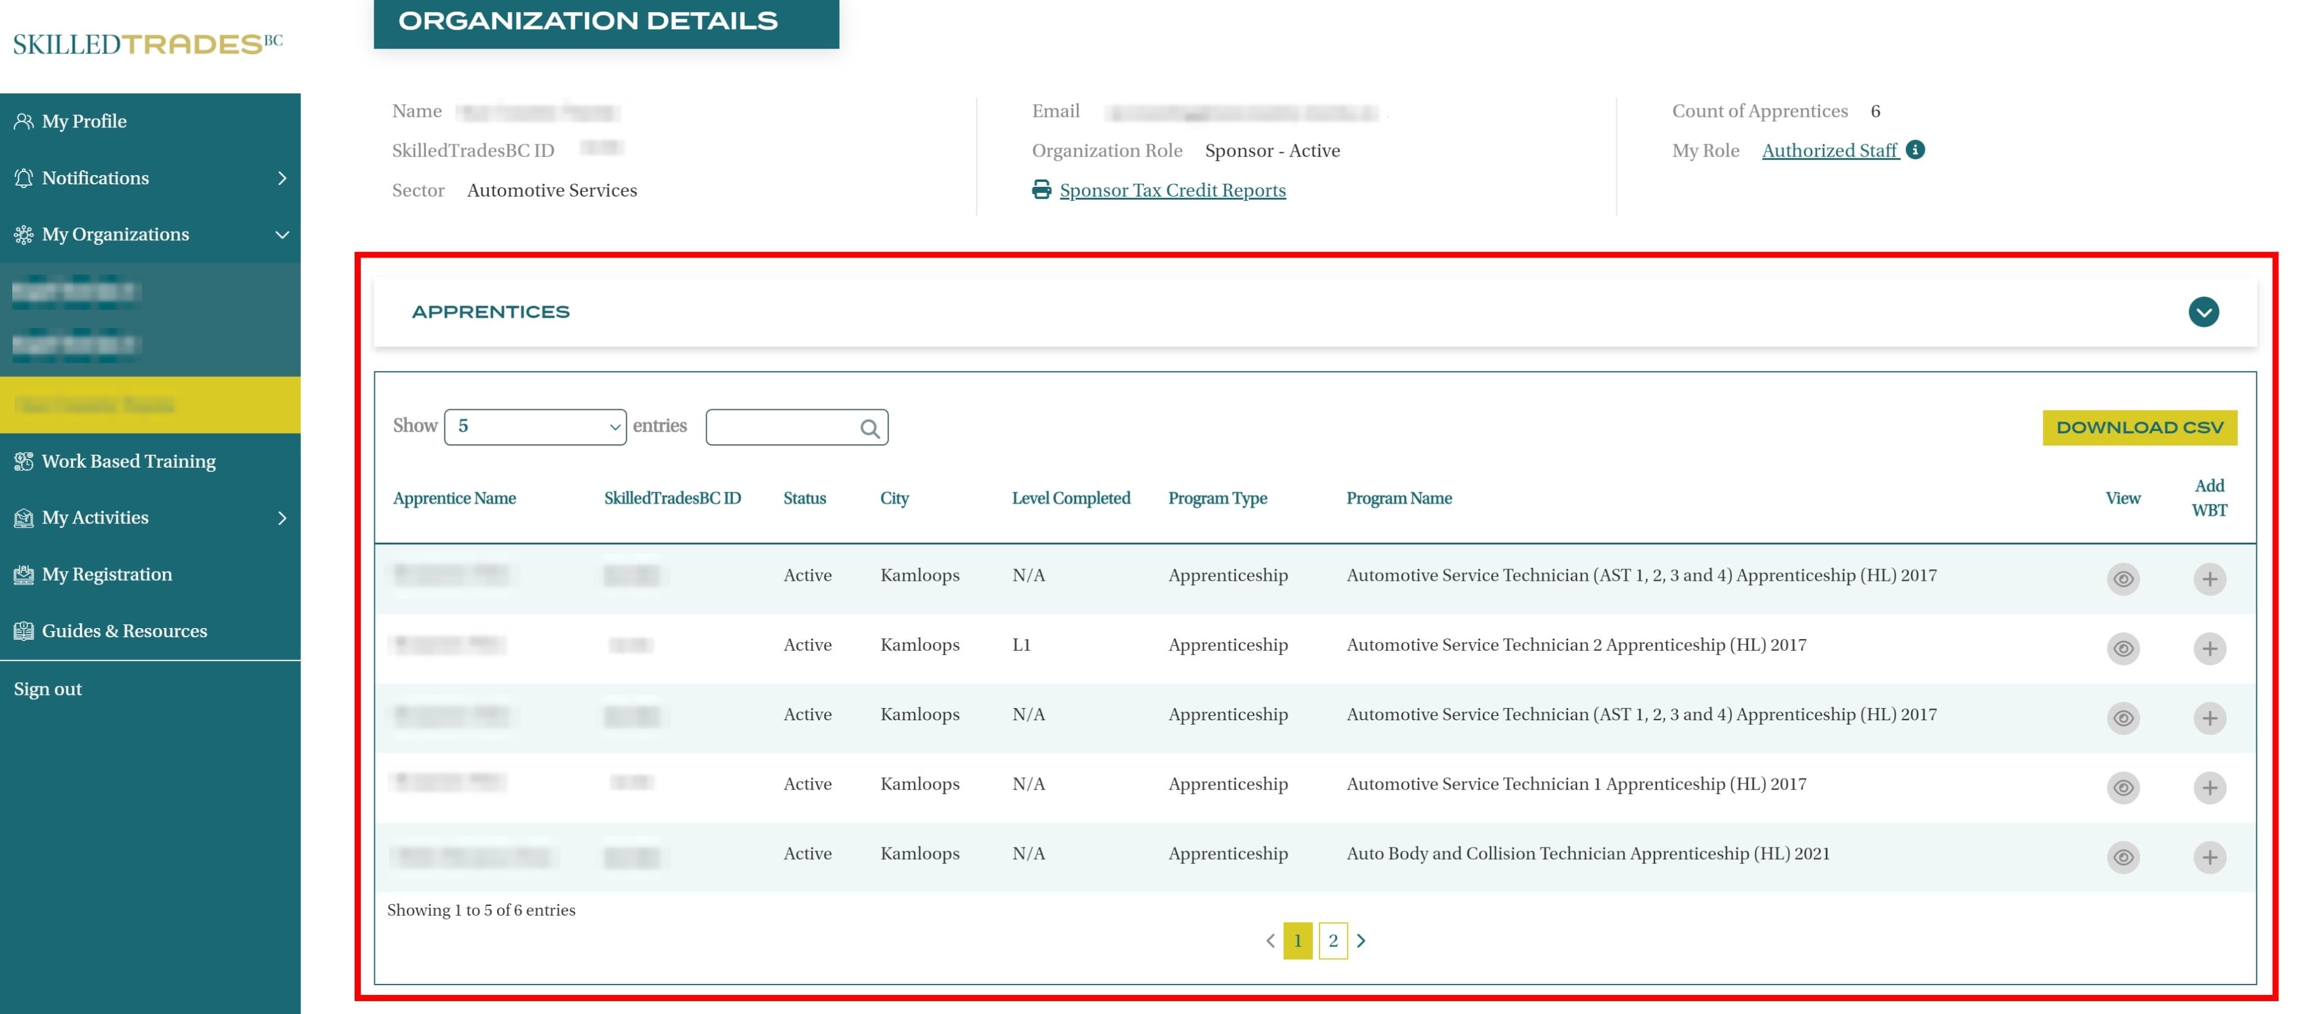Open the Show entries count dropdown
The image size is (2317, 1014).
pyautogui.click(x=535, y=426)
